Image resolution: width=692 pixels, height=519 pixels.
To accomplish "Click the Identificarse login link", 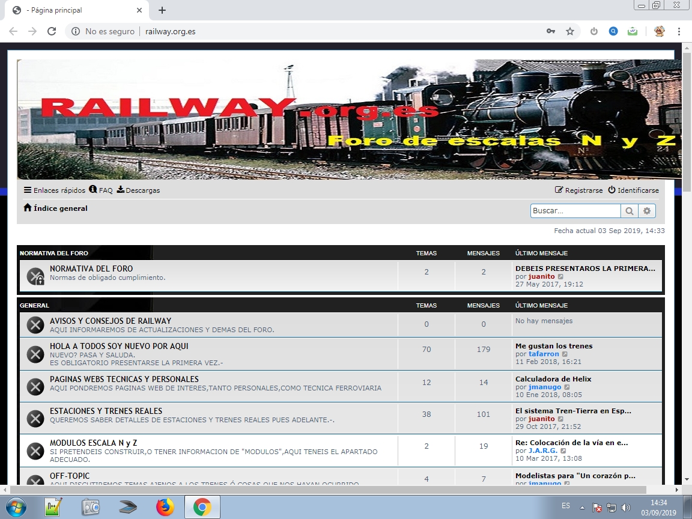I will (x=633, y=190).
